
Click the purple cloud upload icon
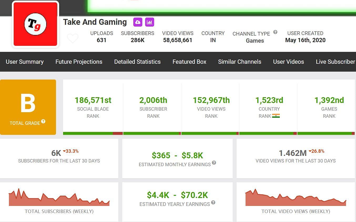(x=138, y=22)
